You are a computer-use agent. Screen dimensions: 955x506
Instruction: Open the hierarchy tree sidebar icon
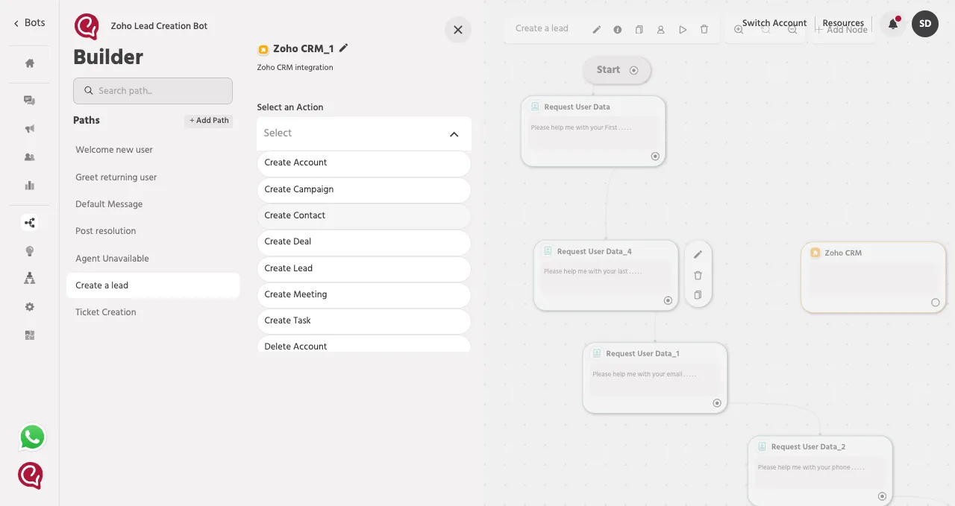[x=30, y=278]
